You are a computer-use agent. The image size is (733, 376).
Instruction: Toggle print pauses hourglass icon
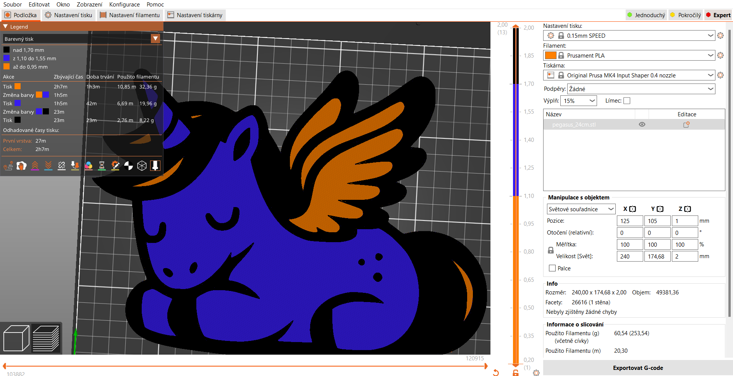click(102, 166)
